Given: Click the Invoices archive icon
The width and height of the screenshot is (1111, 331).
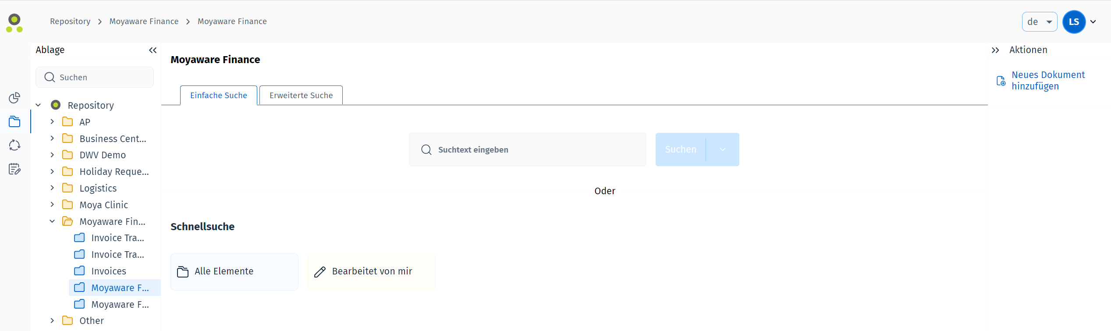Looking at the screenshot, I should (x=79, y=271).
